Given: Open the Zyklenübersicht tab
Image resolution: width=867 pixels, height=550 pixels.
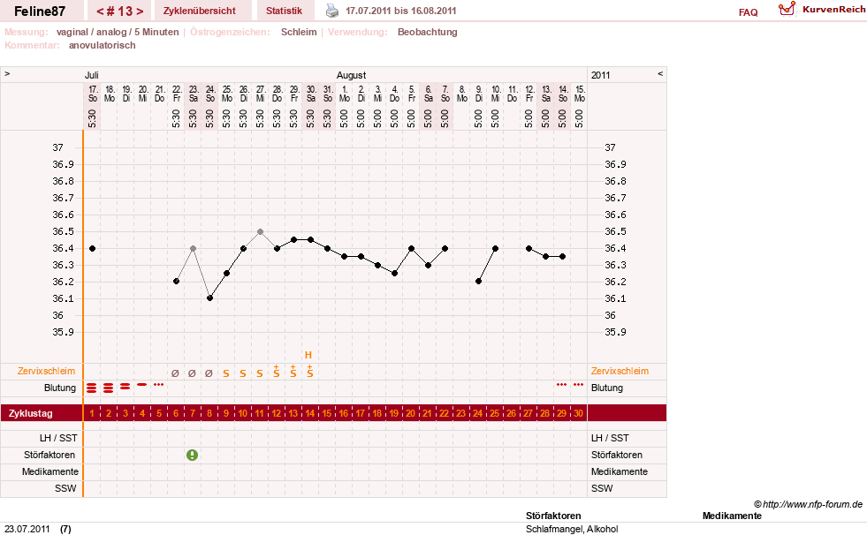Looking at the screenshot, I should coord(200,11).
